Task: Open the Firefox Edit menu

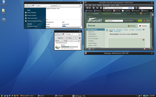Action: [x=90, y=5]
